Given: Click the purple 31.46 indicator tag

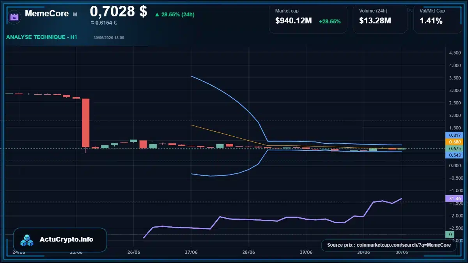Looking at the screenshot, I should [454, 199].
